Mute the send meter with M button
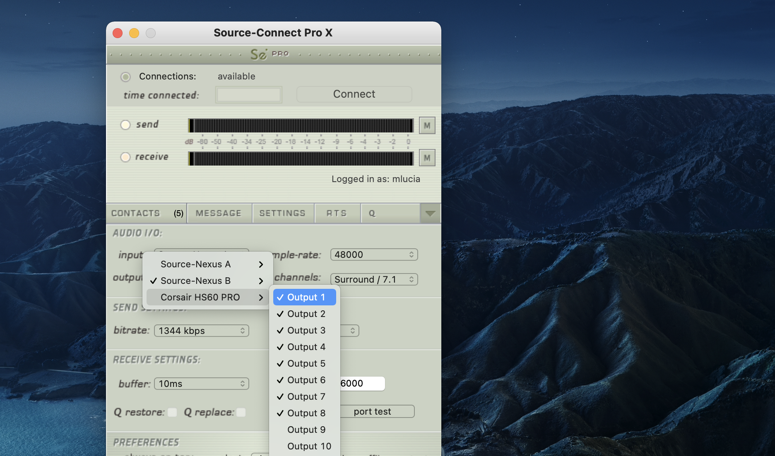The height and width of the screenshot is (456, 775). click(427, 125)
